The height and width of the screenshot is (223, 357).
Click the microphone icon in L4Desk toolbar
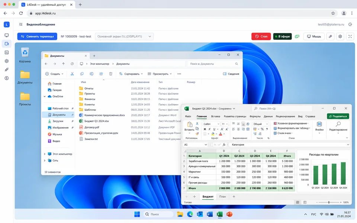click(330, 36)
